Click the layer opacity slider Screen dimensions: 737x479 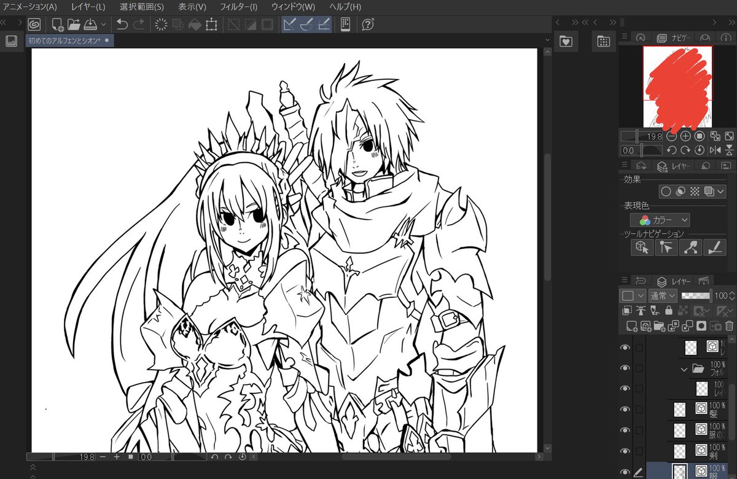(696, 295)
